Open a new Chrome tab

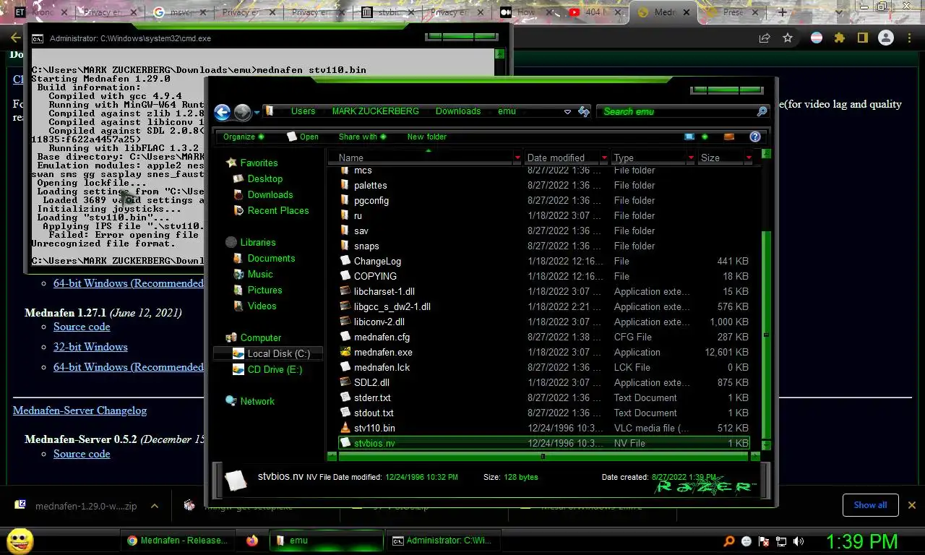click(x=782, y=12)
